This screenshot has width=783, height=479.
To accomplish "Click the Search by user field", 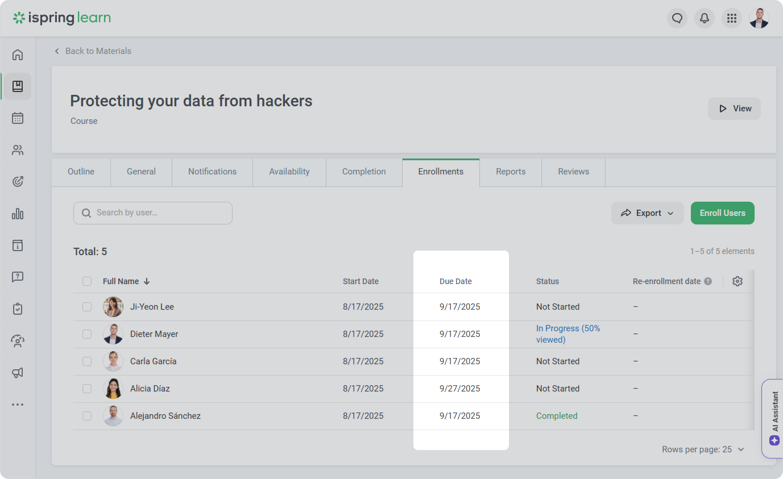I will click(153, 213).
